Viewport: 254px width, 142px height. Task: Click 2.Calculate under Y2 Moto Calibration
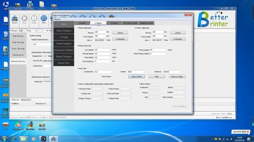click(178, 39)
